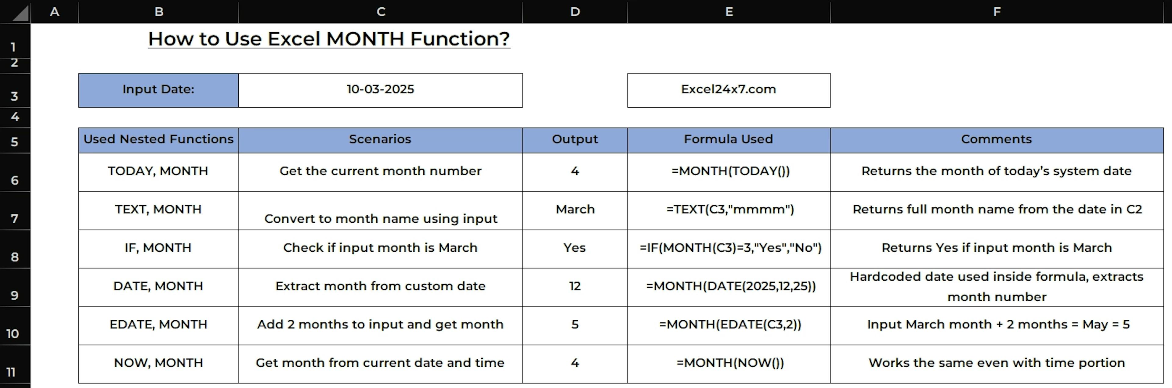The image size is (1172, 388).
Task: Select row 6 header
Action: [15, 180]
